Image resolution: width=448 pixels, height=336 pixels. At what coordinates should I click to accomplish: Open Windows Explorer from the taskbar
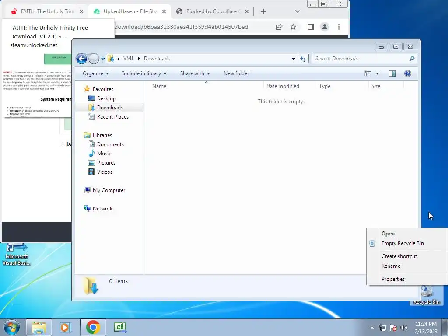tap(39, 327)
